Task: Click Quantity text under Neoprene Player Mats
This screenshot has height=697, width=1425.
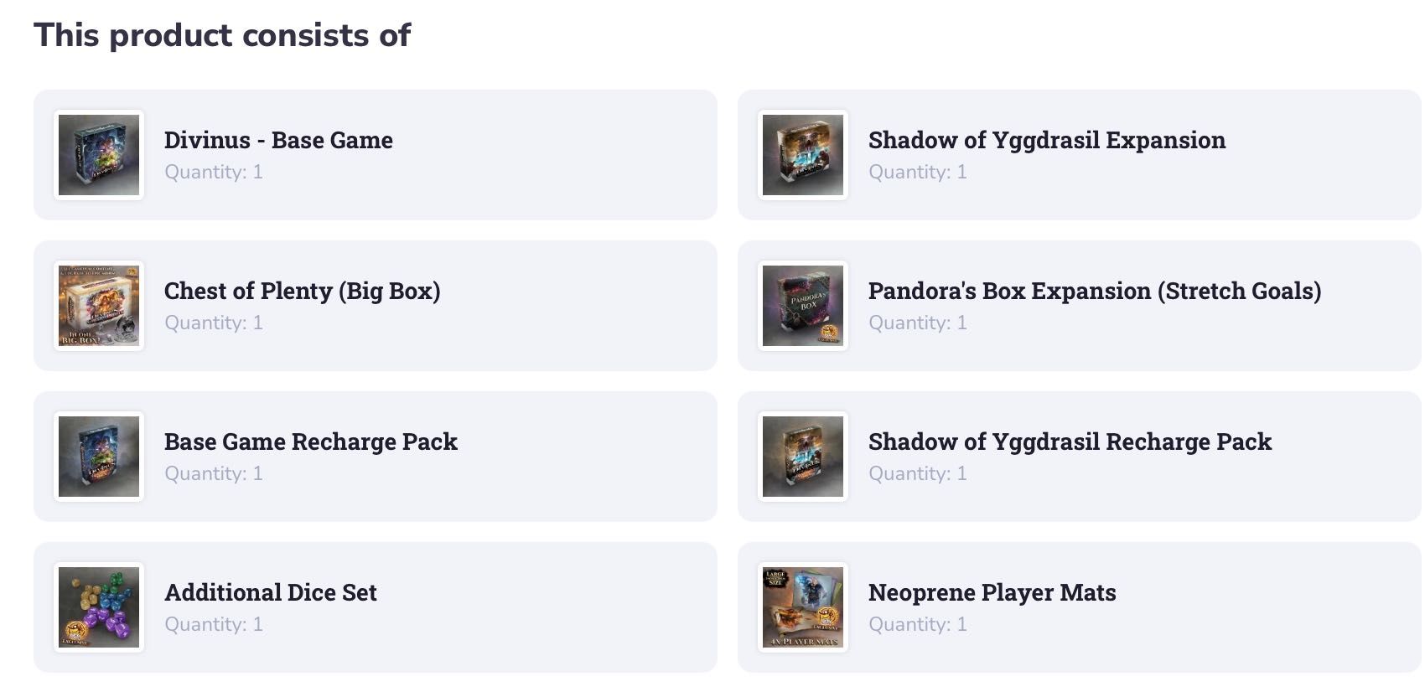Action: [x=918, y=624]
